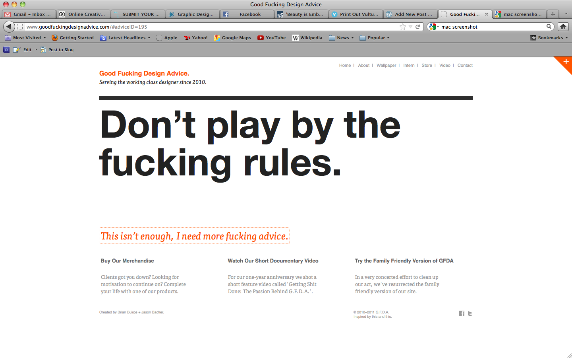572x358 pixels.
Task: Click the bookmark star in address bar
Action: pyautogui.click(x=403, y=27)
